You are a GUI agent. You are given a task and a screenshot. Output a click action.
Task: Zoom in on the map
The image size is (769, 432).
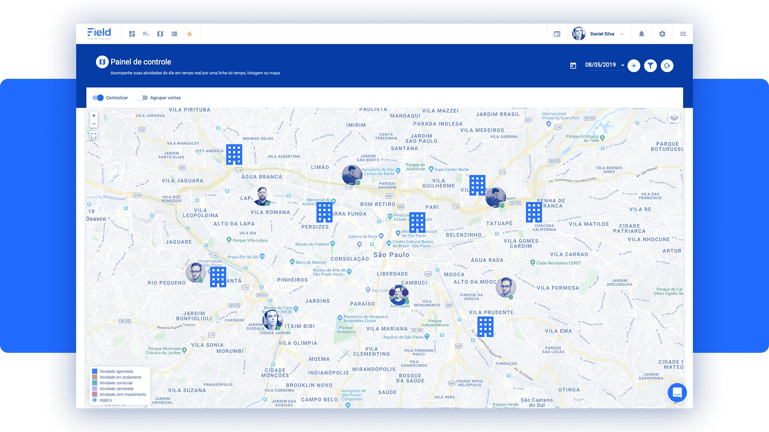94,116
